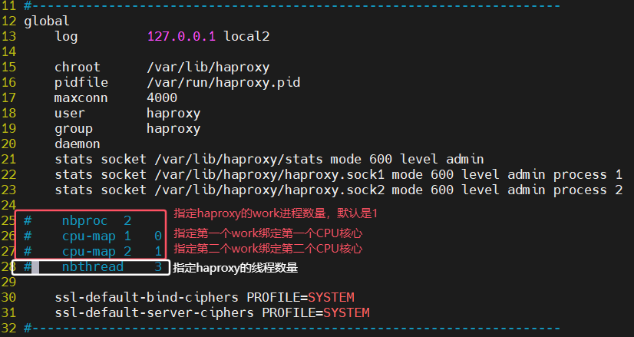Click 'process 2' at the end of line 23
Image resolution: width=634 pixels, height=337 pixels.
588,190
